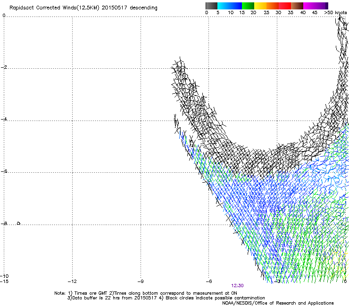Click the brown 35-40 knots color swatch
Viewport: 349px width, 306px height.
[x=297, y=6]
